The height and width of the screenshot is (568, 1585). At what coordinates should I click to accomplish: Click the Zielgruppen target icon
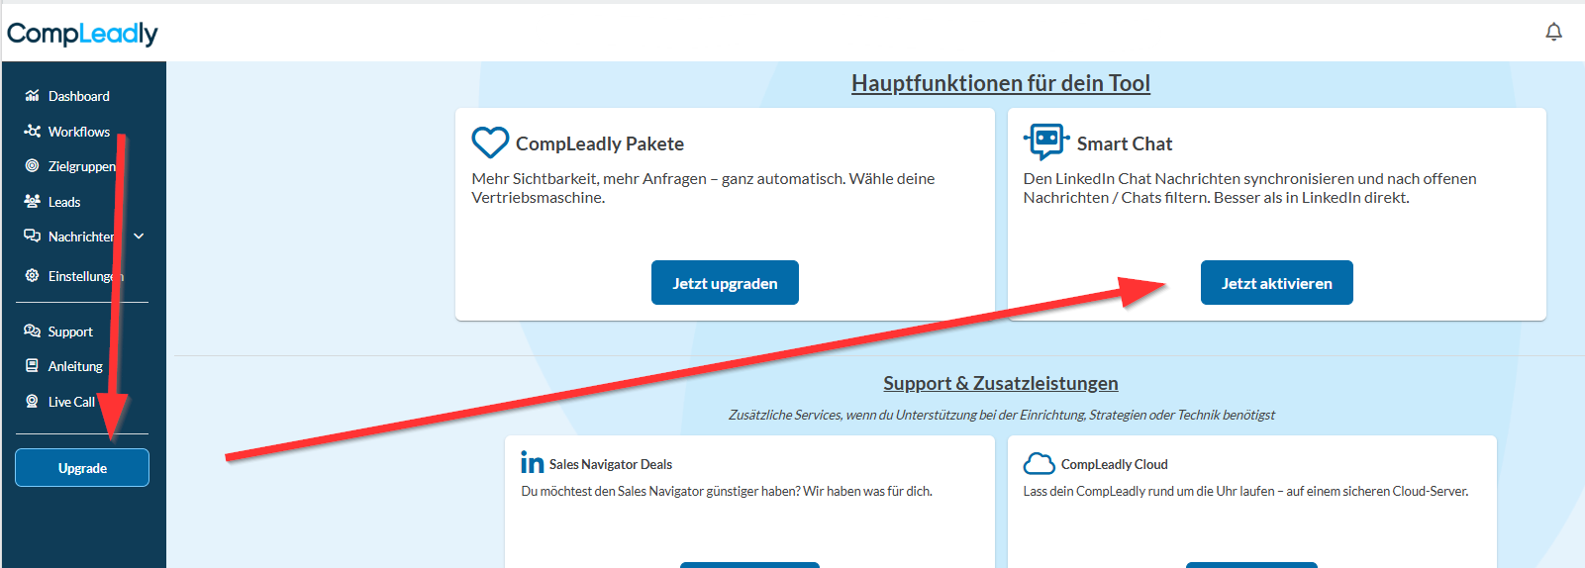[32, 166]
